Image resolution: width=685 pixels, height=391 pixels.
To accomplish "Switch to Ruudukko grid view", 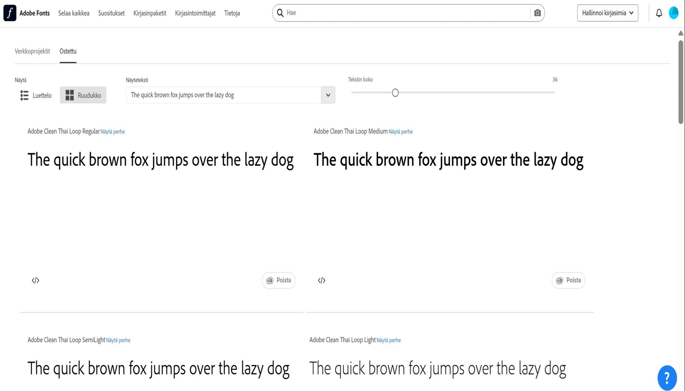I will 83,95.
